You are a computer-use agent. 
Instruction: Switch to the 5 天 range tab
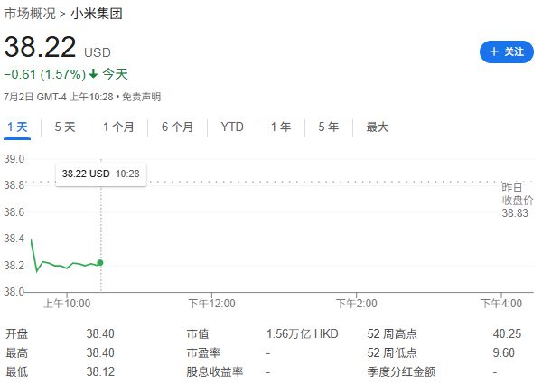(65, 127)
